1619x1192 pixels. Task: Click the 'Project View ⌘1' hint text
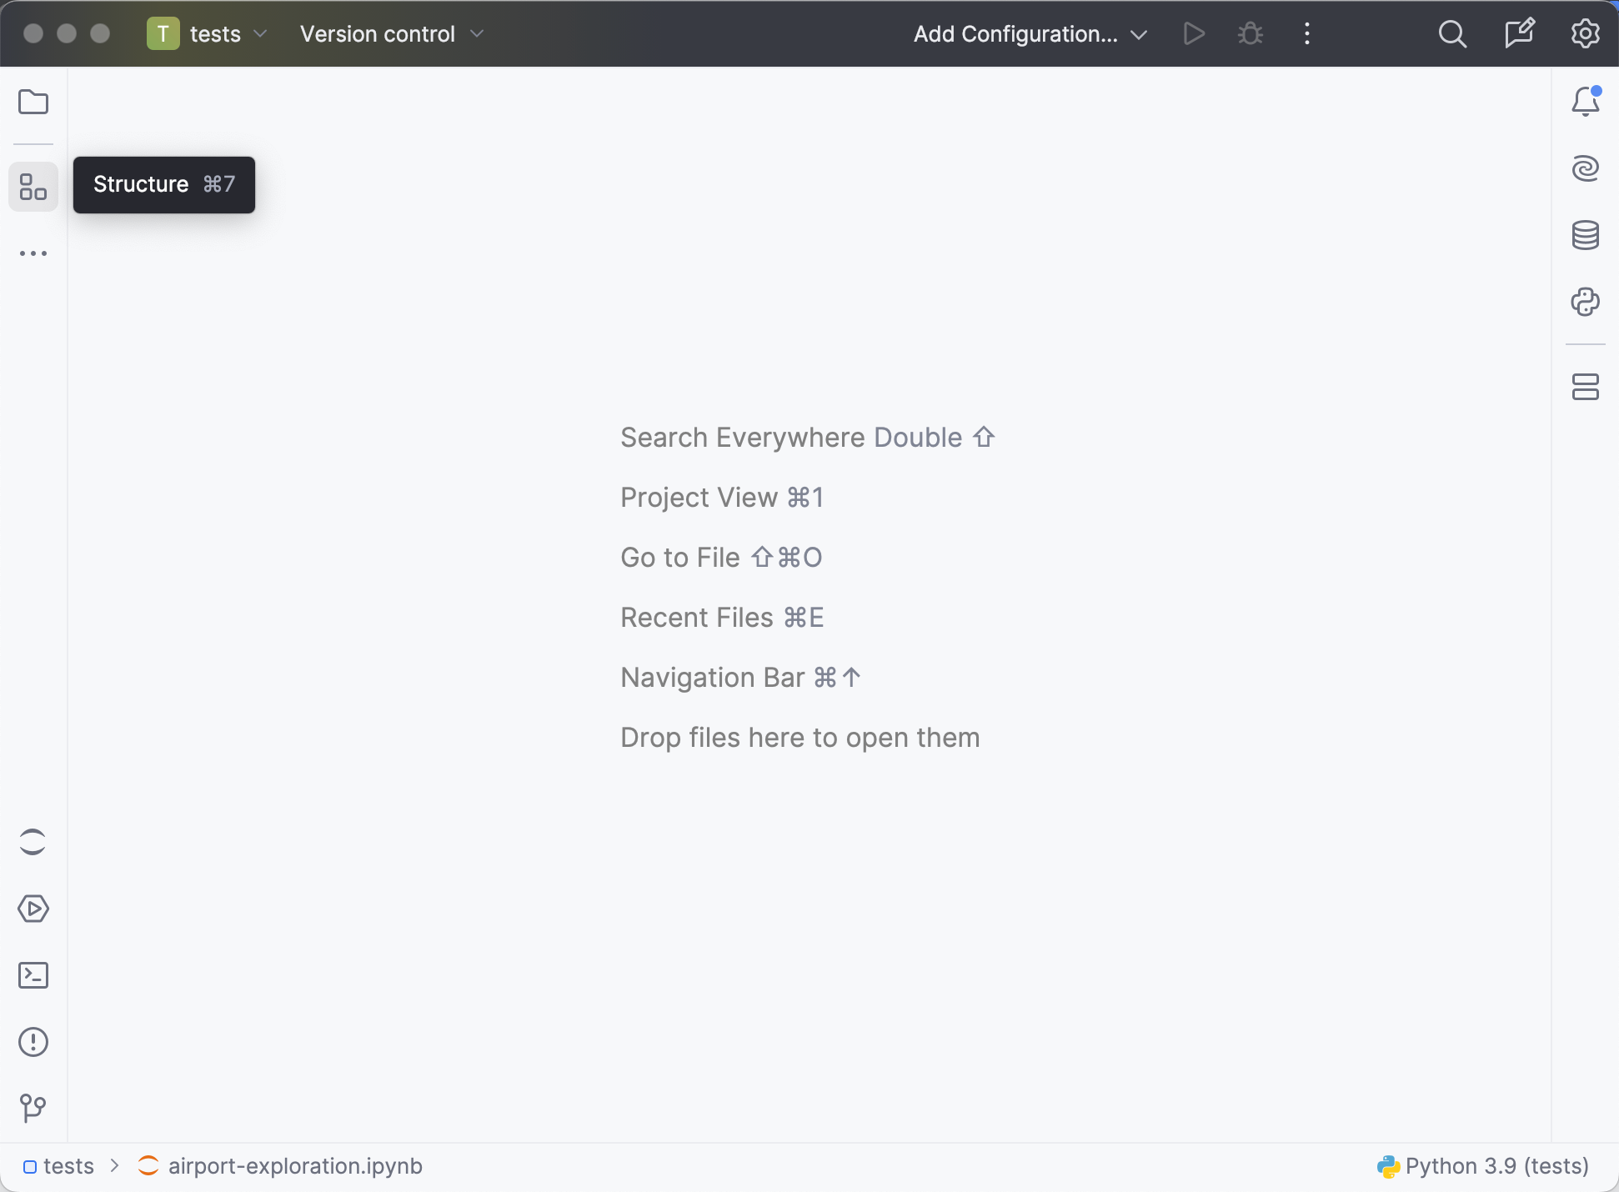point(723,498)
